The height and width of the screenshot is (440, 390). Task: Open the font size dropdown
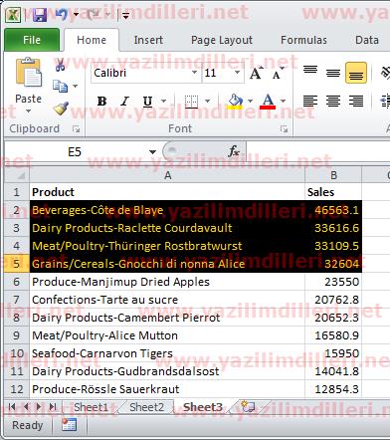237,73
